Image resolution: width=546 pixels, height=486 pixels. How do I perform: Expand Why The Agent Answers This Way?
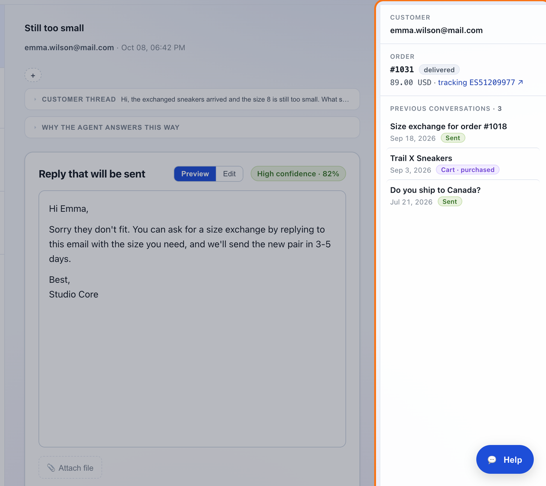(192, 127)
